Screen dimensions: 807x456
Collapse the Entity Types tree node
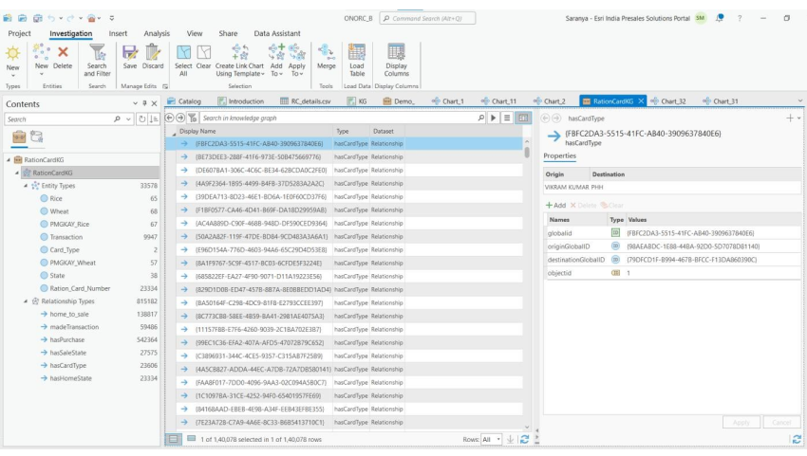click(27, 186)
